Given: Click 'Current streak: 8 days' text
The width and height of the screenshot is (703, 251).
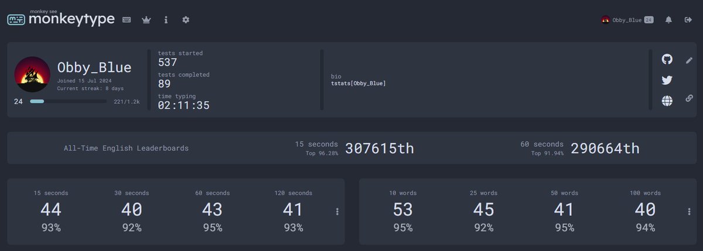Looking at the screenshot, I should pyautogui.click(x=90, y=88).
